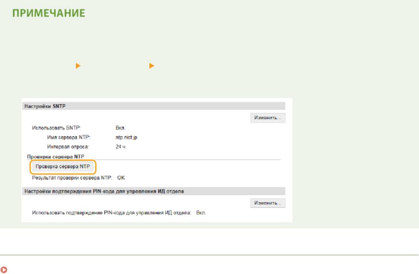Image resolution: width=419 pixels, height=274 pixels.
Task: Click the orange-highlighted Проверка сервера NTP button
Action: tap(63, 167)
